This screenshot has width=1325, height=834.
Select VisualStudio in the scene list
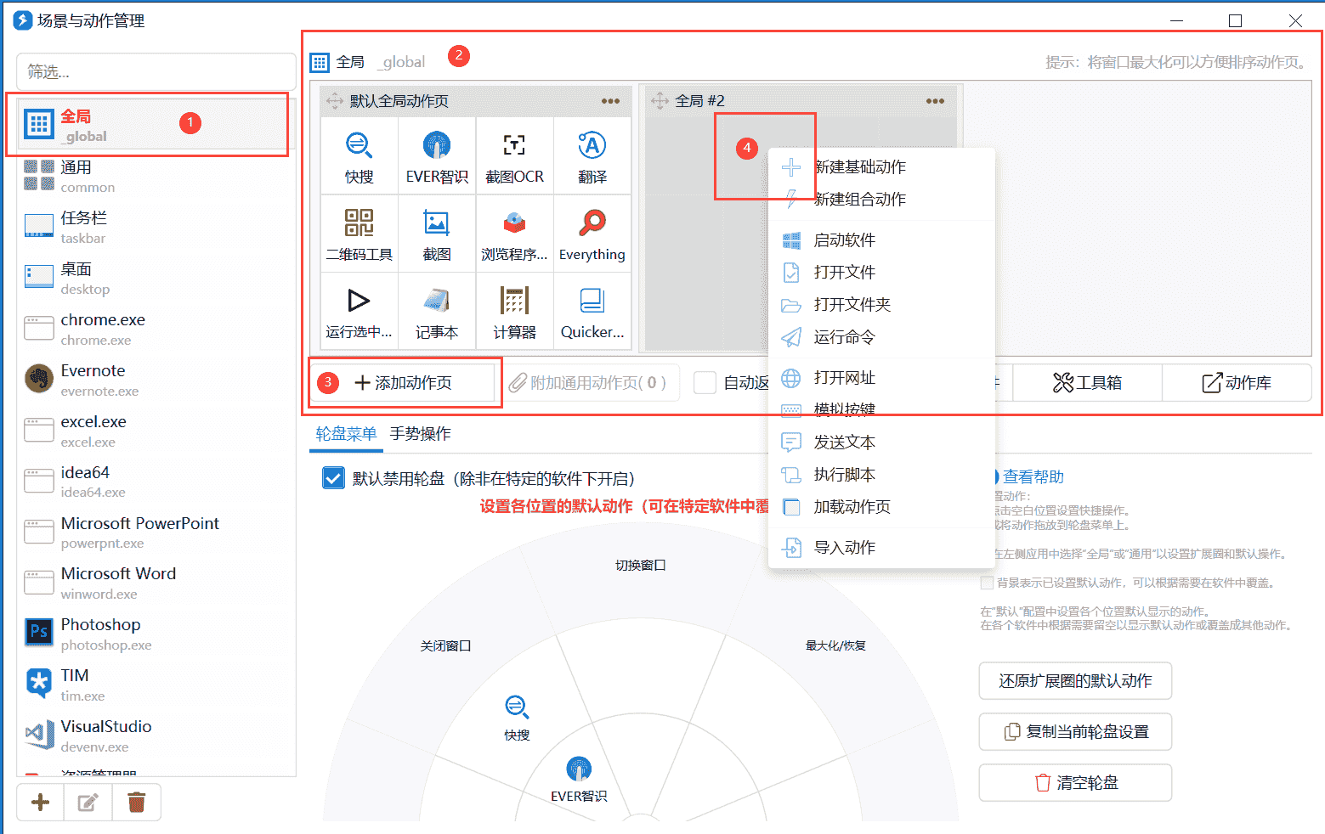[x=155, y=735]
